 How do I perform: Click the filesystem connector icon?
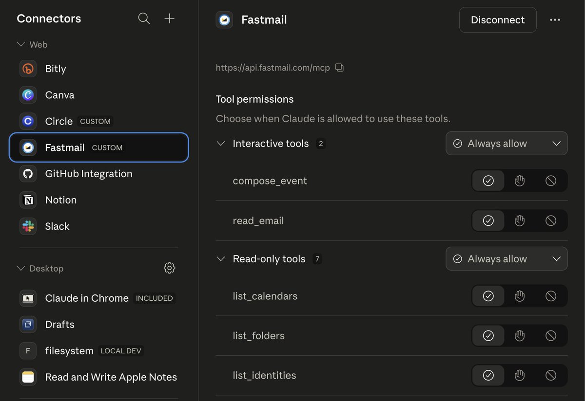tap(28, 351)
